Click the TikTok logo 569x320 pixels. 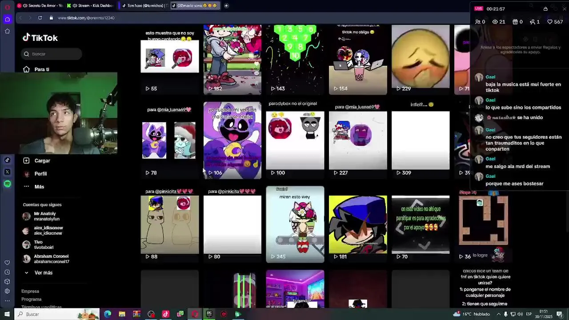tap(40, 38)
